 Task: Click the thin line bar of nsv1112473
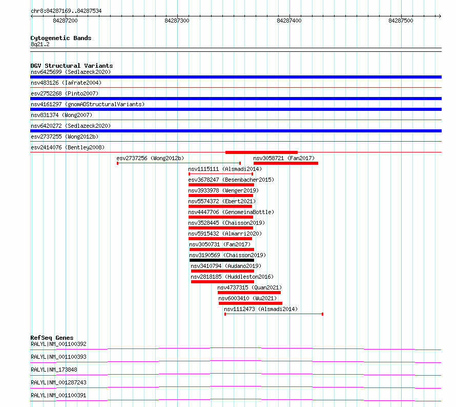274,314
